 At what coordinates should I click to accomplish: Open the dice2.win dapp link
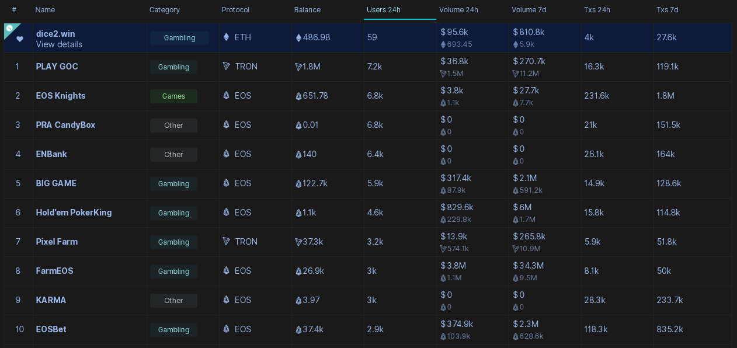pos(55,34)
